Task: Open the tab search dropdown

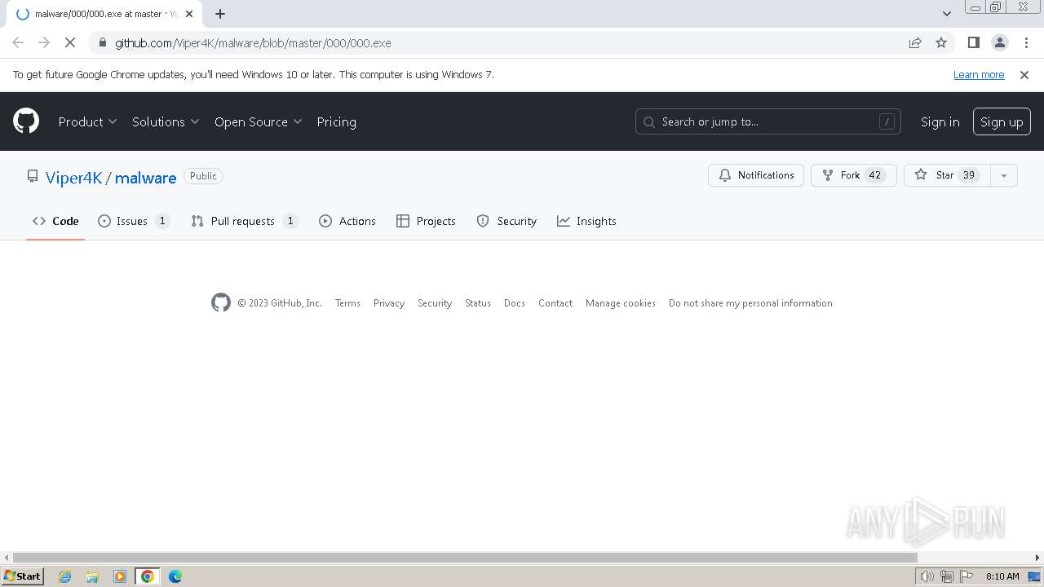Action: [x=946, y=14]
